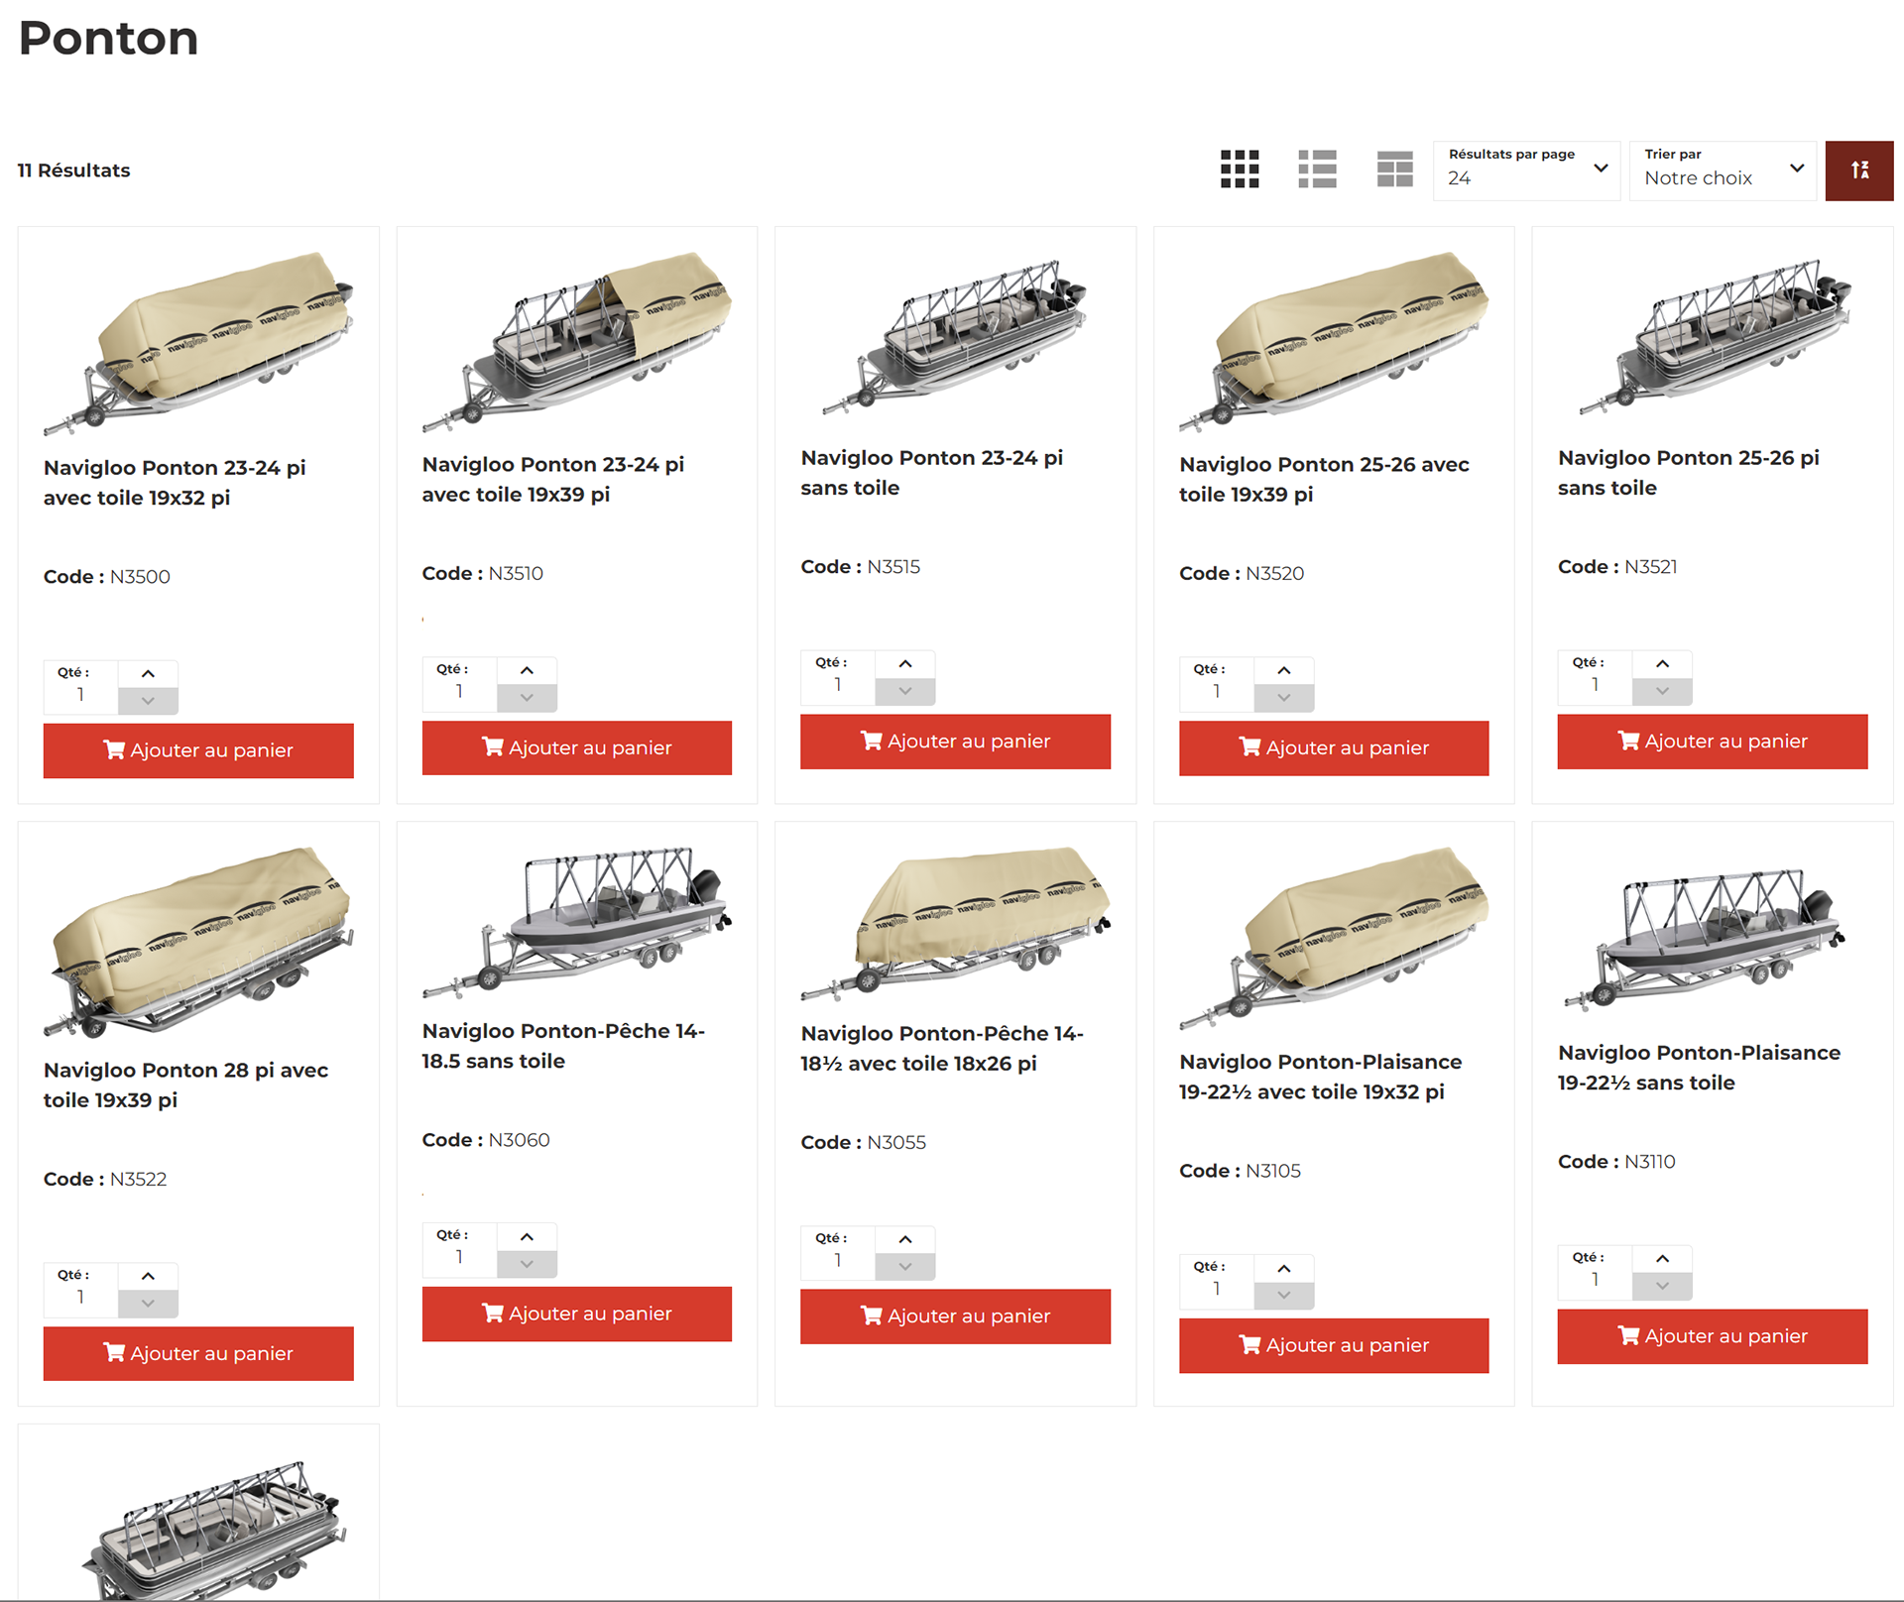Add Ponton 23-24 pi sans toile to cart
The image size is (1904, 1602).
point(955,742)
